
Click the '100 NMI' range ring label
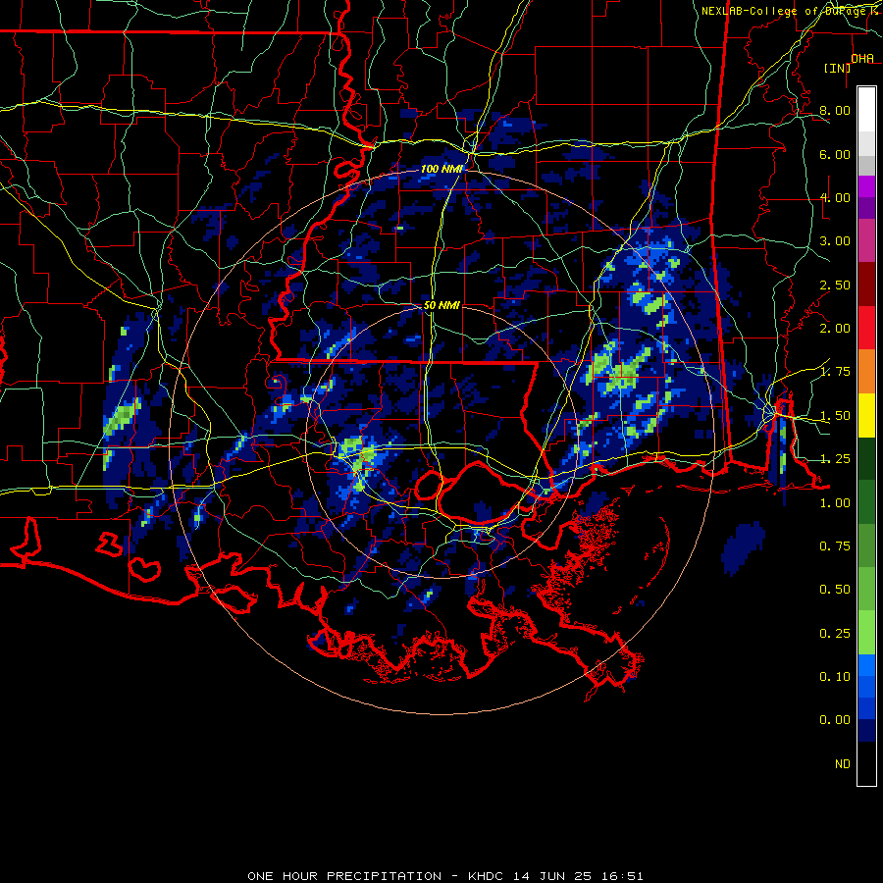pyautogui.click(x=441, y=169)
